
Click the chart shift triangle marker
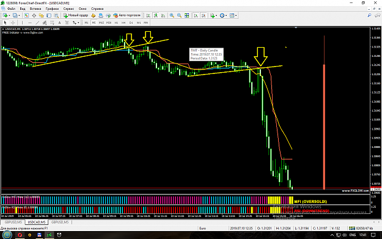coord(296,28)
